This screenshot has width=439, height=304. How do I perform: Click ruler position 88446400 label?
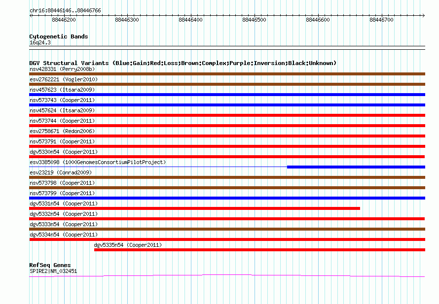pyautogui.click(x=191, y=20)
